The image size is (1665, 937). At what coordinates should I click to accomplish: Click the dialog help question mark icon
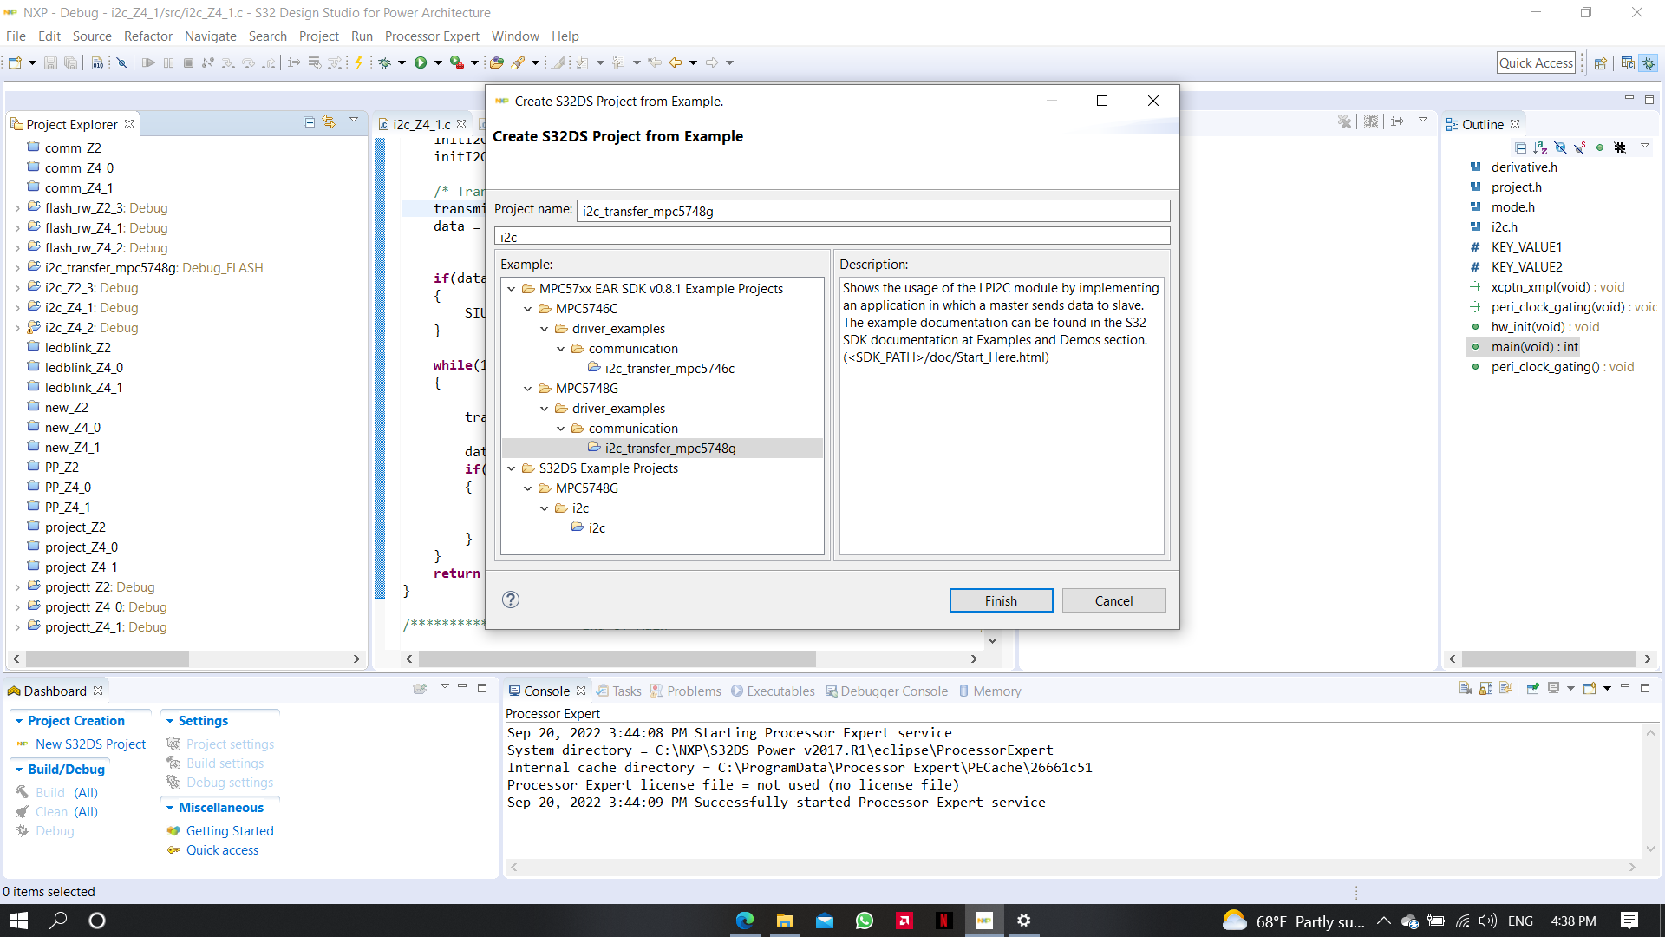click(511, 600)
